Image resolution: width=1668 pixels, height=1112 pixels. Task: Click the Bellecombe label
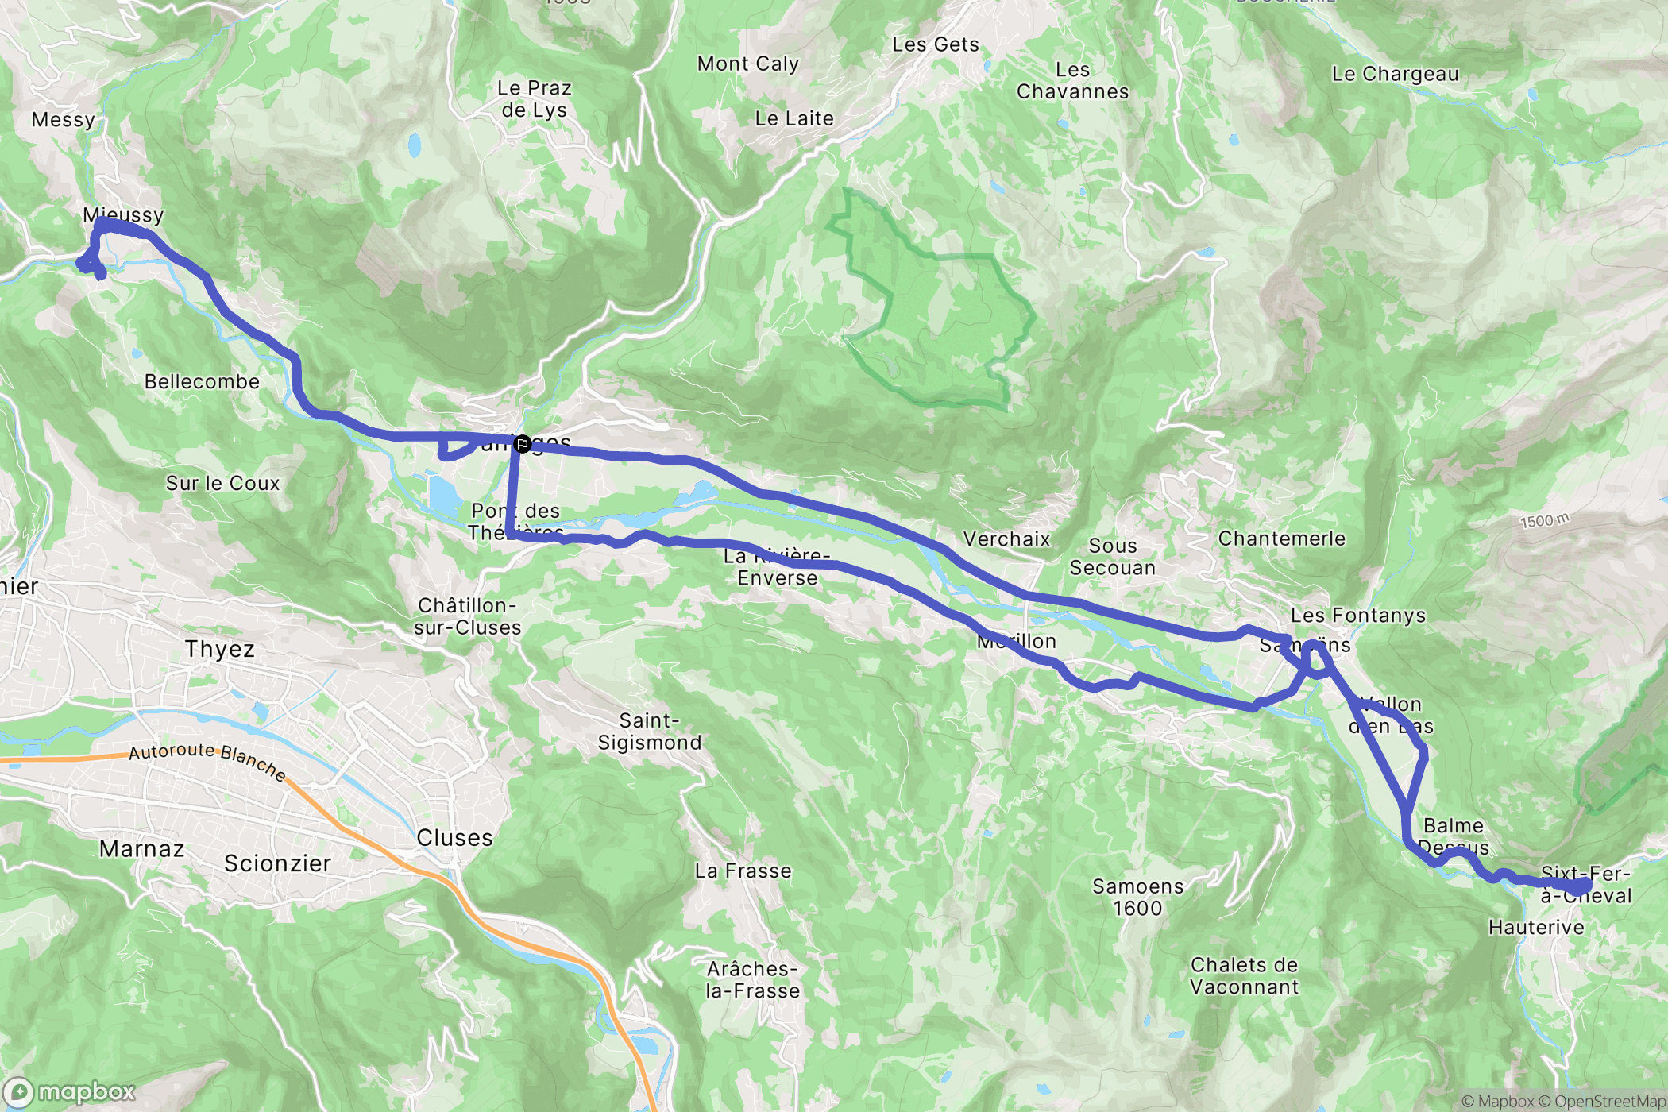[x=202, y=382]
